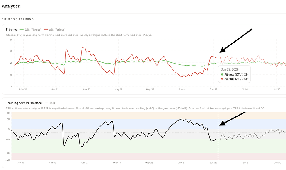The width and height of the screenshot is (286, 170).
Task: Click the 60 value on Fitness y-axis
Action: (11, 51)
